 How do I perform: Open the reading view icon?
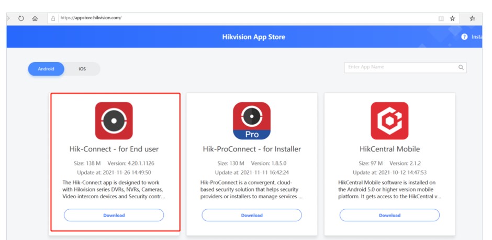point(441,18)
